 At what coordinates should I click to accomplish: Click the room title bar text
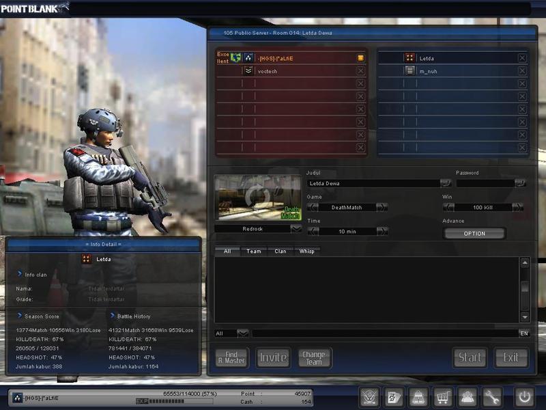pyautogui.click(x=278, y=33)
